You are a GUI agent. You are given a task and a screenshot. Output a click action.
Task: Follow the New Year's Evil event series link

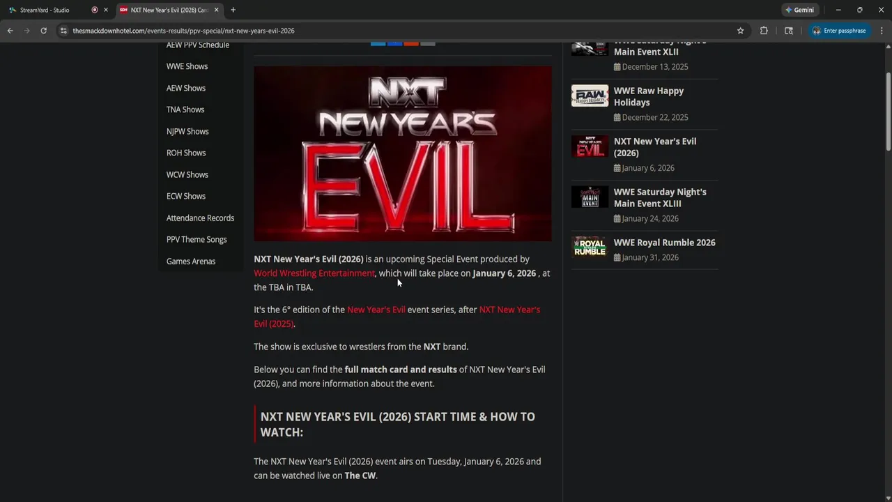(x=376, y=310)
